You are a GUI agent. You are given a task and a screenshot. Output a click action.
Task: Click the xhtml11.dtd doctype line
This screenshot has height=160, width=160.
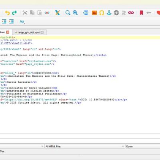pyautogui.click(x=16, y=43)
